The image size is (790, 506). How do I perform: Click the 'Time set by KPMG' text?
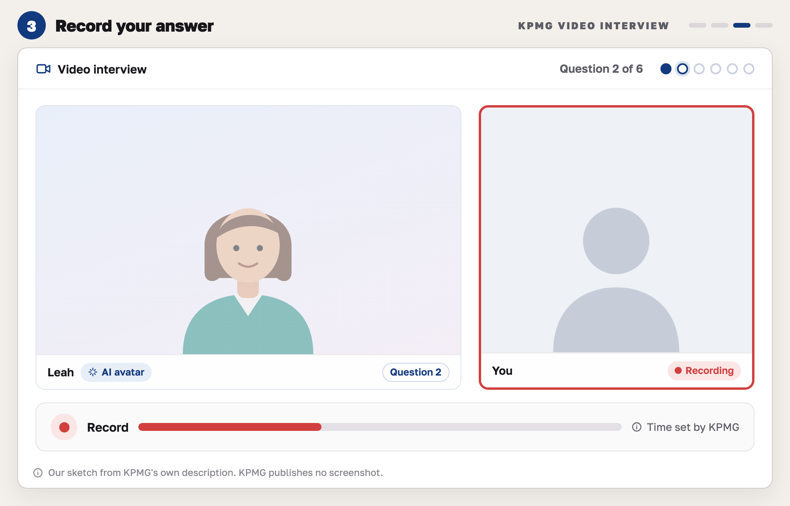[693, 427]
